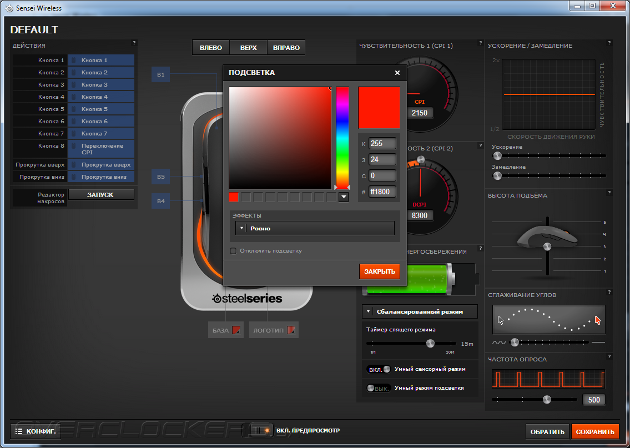Open the Кнопка 2 action assignment
This screenshot has width=630, height=448.
[x=101, y=72]
